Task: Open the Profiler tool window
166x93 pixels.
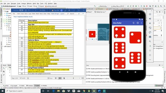Action: click(x=44, y=86)
